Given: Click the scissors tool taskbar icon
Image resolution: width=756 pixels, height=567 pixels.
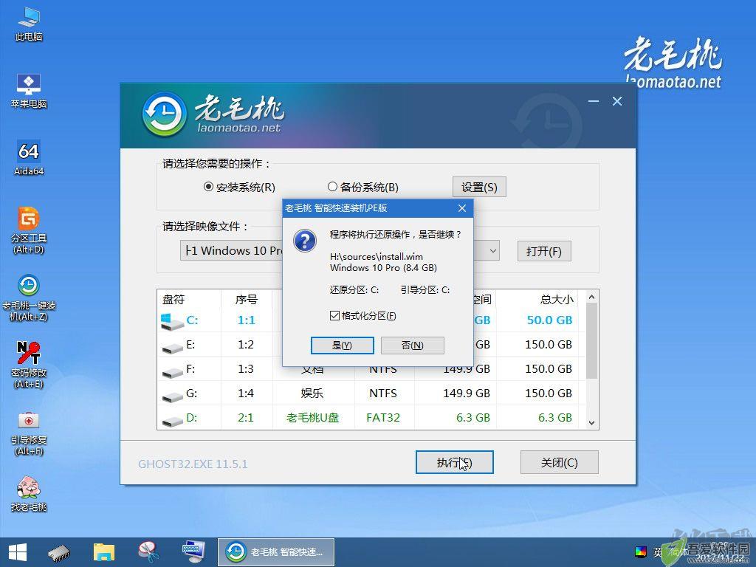Looking at the screenshot, I should tap(148, 552).
